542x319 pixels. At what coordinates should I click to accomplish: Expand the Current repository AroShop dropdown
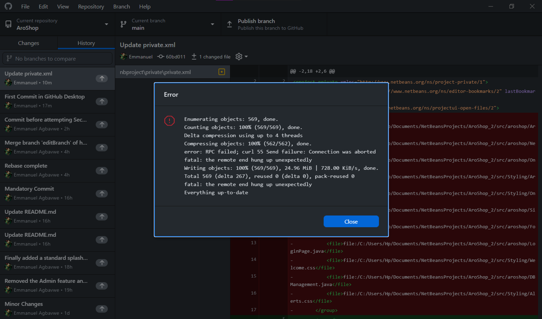click(57, 24)
